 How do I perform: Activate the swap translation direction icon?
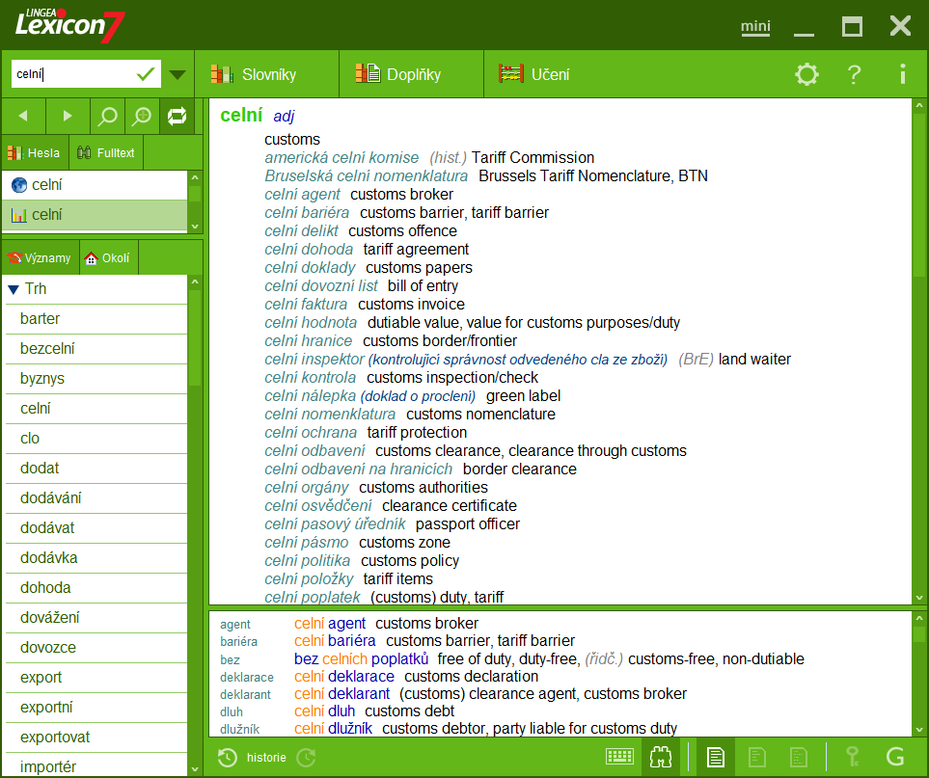tap(178, 116)
